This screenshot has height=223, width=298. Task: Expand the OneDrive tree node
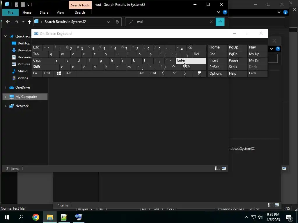tap(6, 87)
